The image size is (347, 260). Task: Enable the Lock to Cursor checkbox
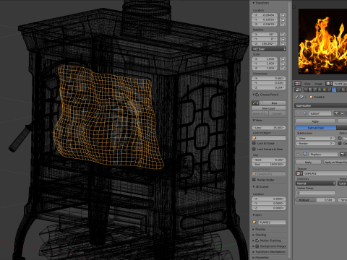254,143
